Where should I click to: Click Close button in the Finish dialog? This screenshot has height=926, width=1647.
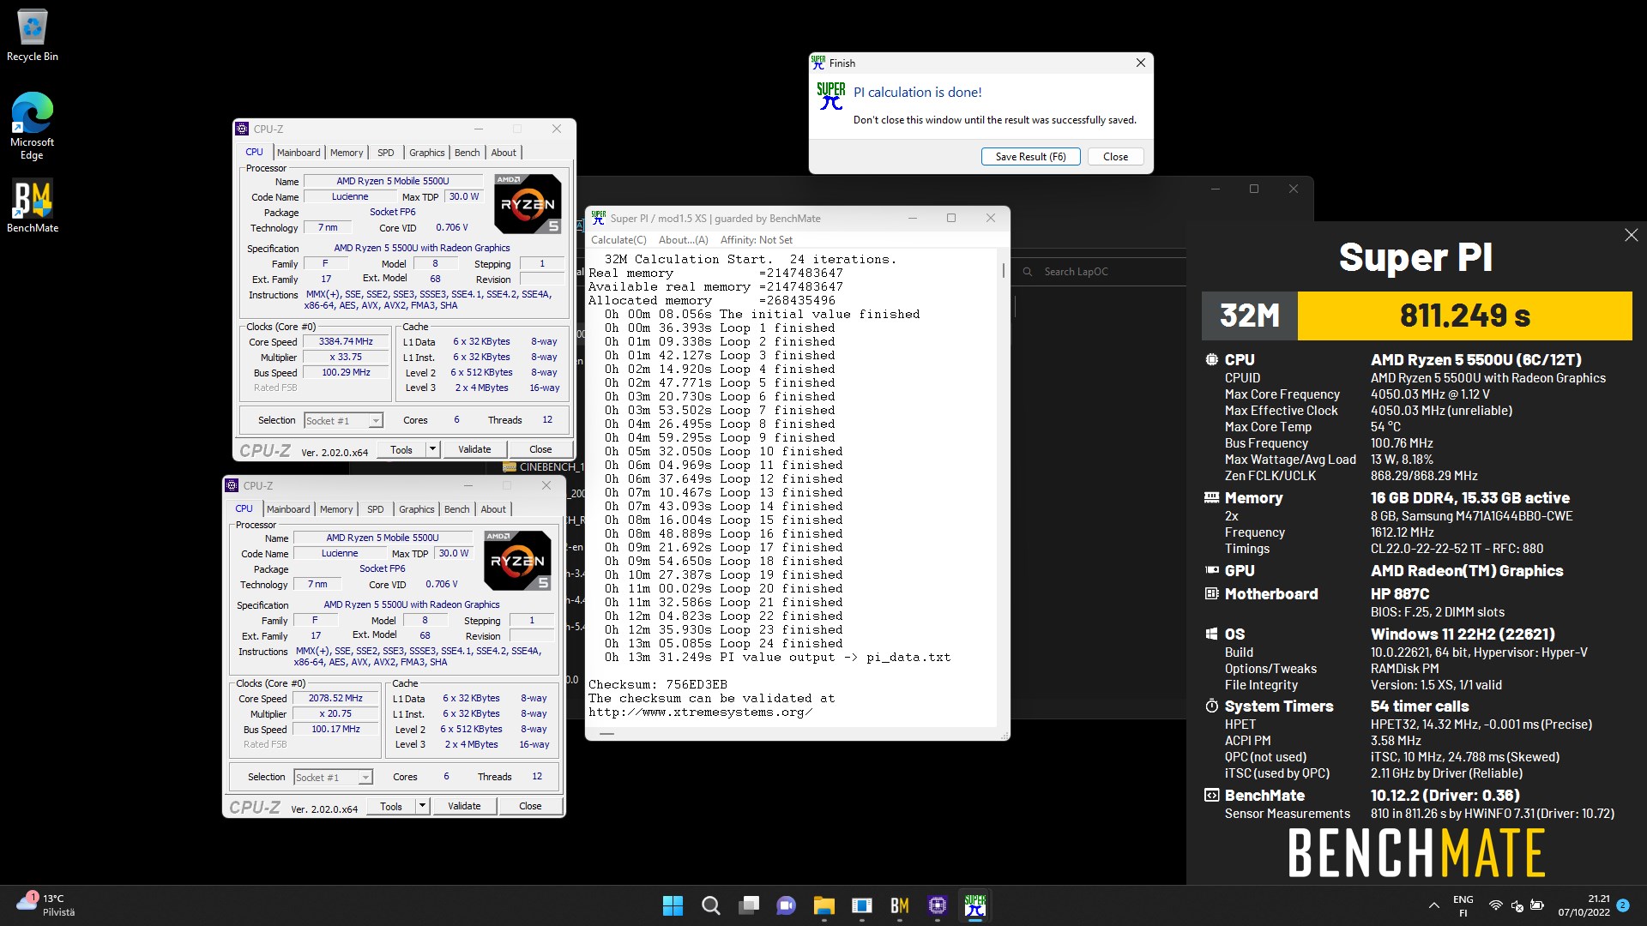click(x=1115, y=157)
